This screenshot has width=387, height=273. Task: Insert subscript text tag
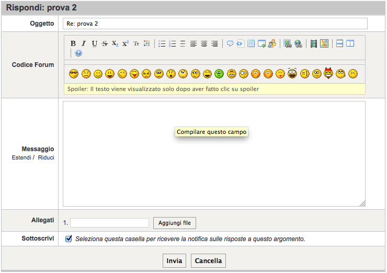(x=115, y=44)
